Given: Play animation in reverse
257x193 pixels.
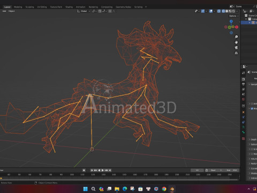Looking at the screenshot, I should (99, 170).
